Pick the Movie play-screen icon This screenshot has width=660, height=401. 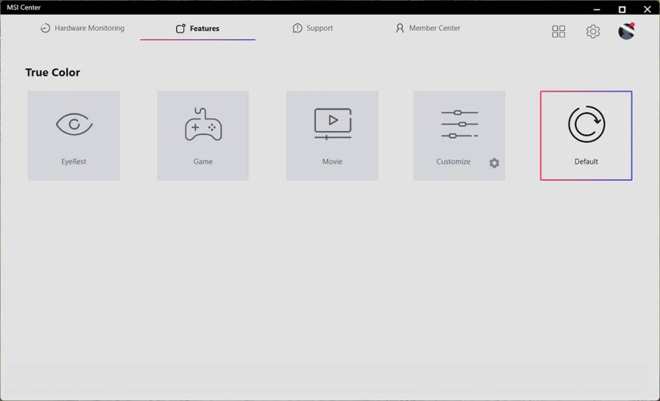332,124
